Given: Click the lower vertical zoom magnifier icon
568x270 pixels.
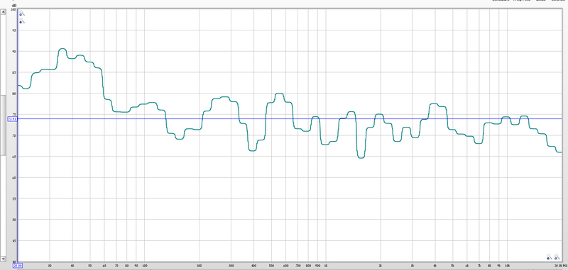Looking at the screenshot, I should point(22,21).
